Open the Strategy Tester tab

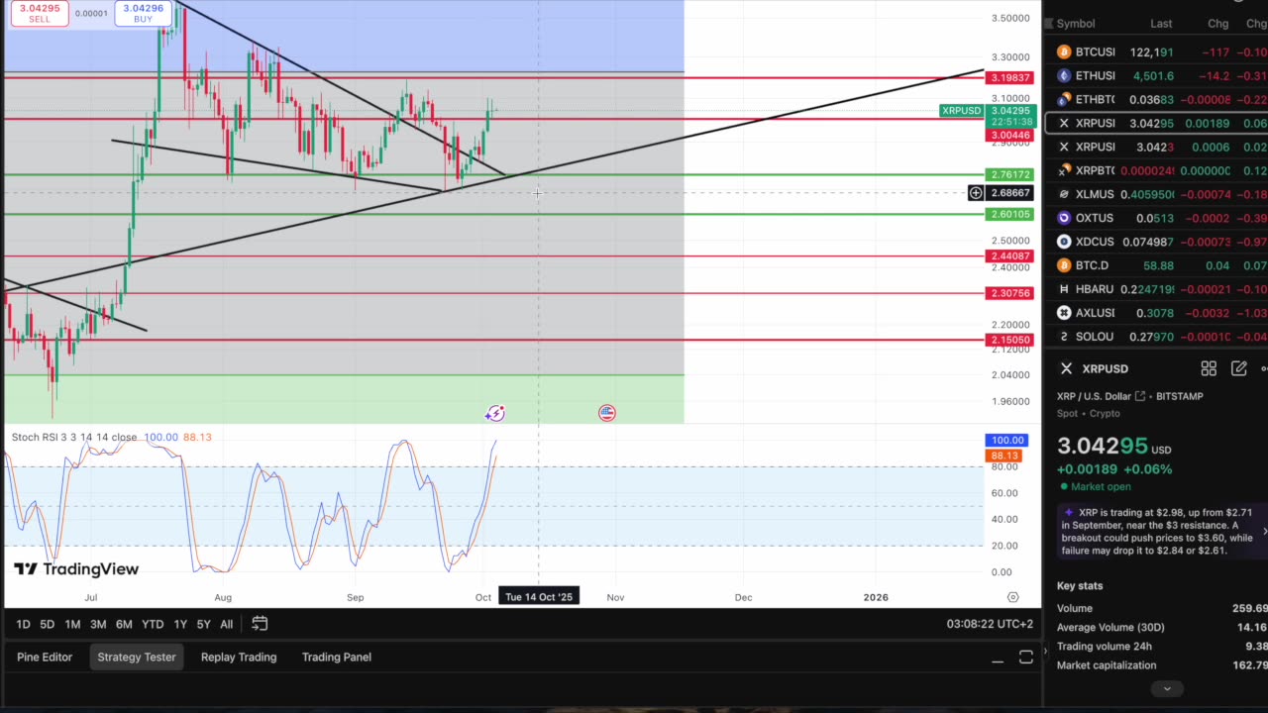click(x=137, y=657)
